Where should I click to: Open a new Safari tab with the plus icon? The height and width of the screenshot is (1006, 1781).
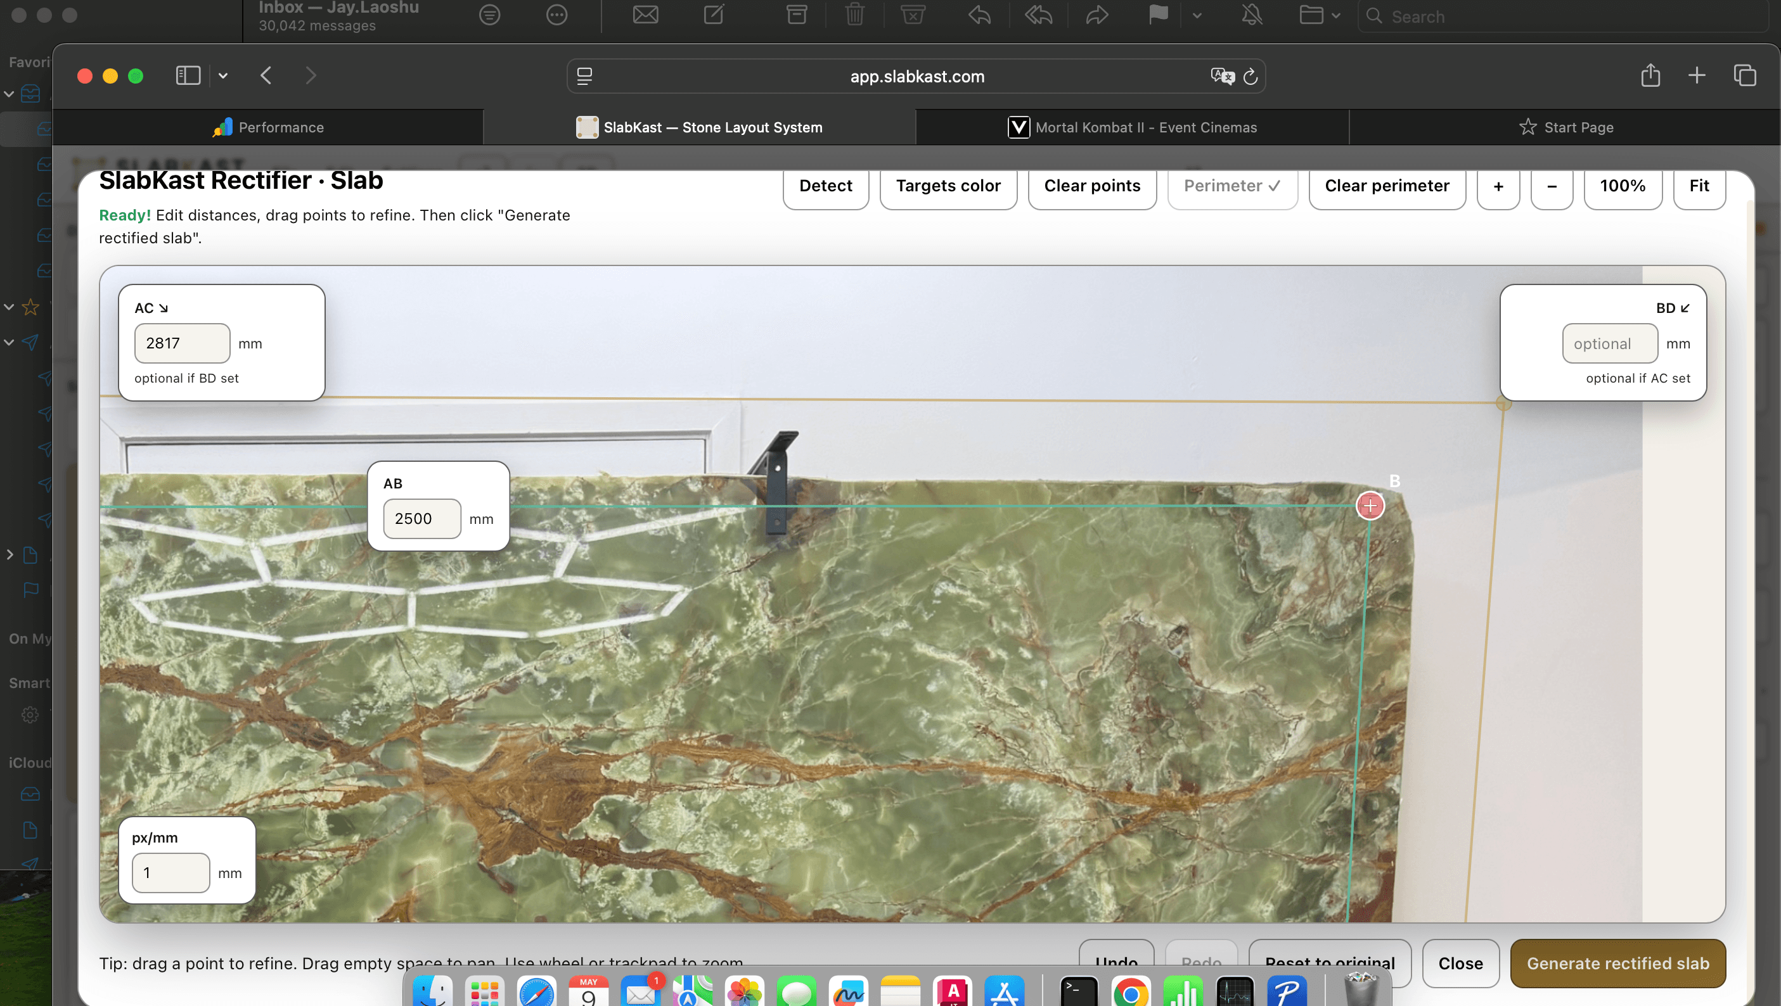tap(1697, 75)
